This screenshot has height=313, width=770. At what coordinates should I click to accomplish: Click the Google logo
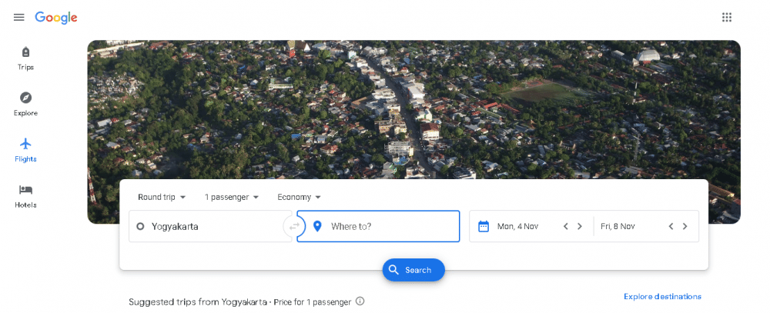click(x=56, y=18)
